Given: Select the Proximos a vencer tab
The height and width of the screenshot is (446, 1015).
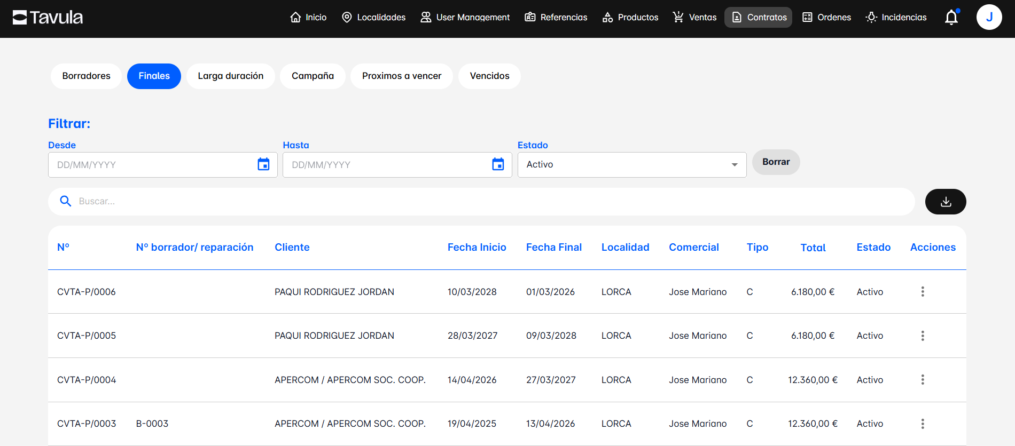Looking at the screenshot, I should click(x=401, y=76).
